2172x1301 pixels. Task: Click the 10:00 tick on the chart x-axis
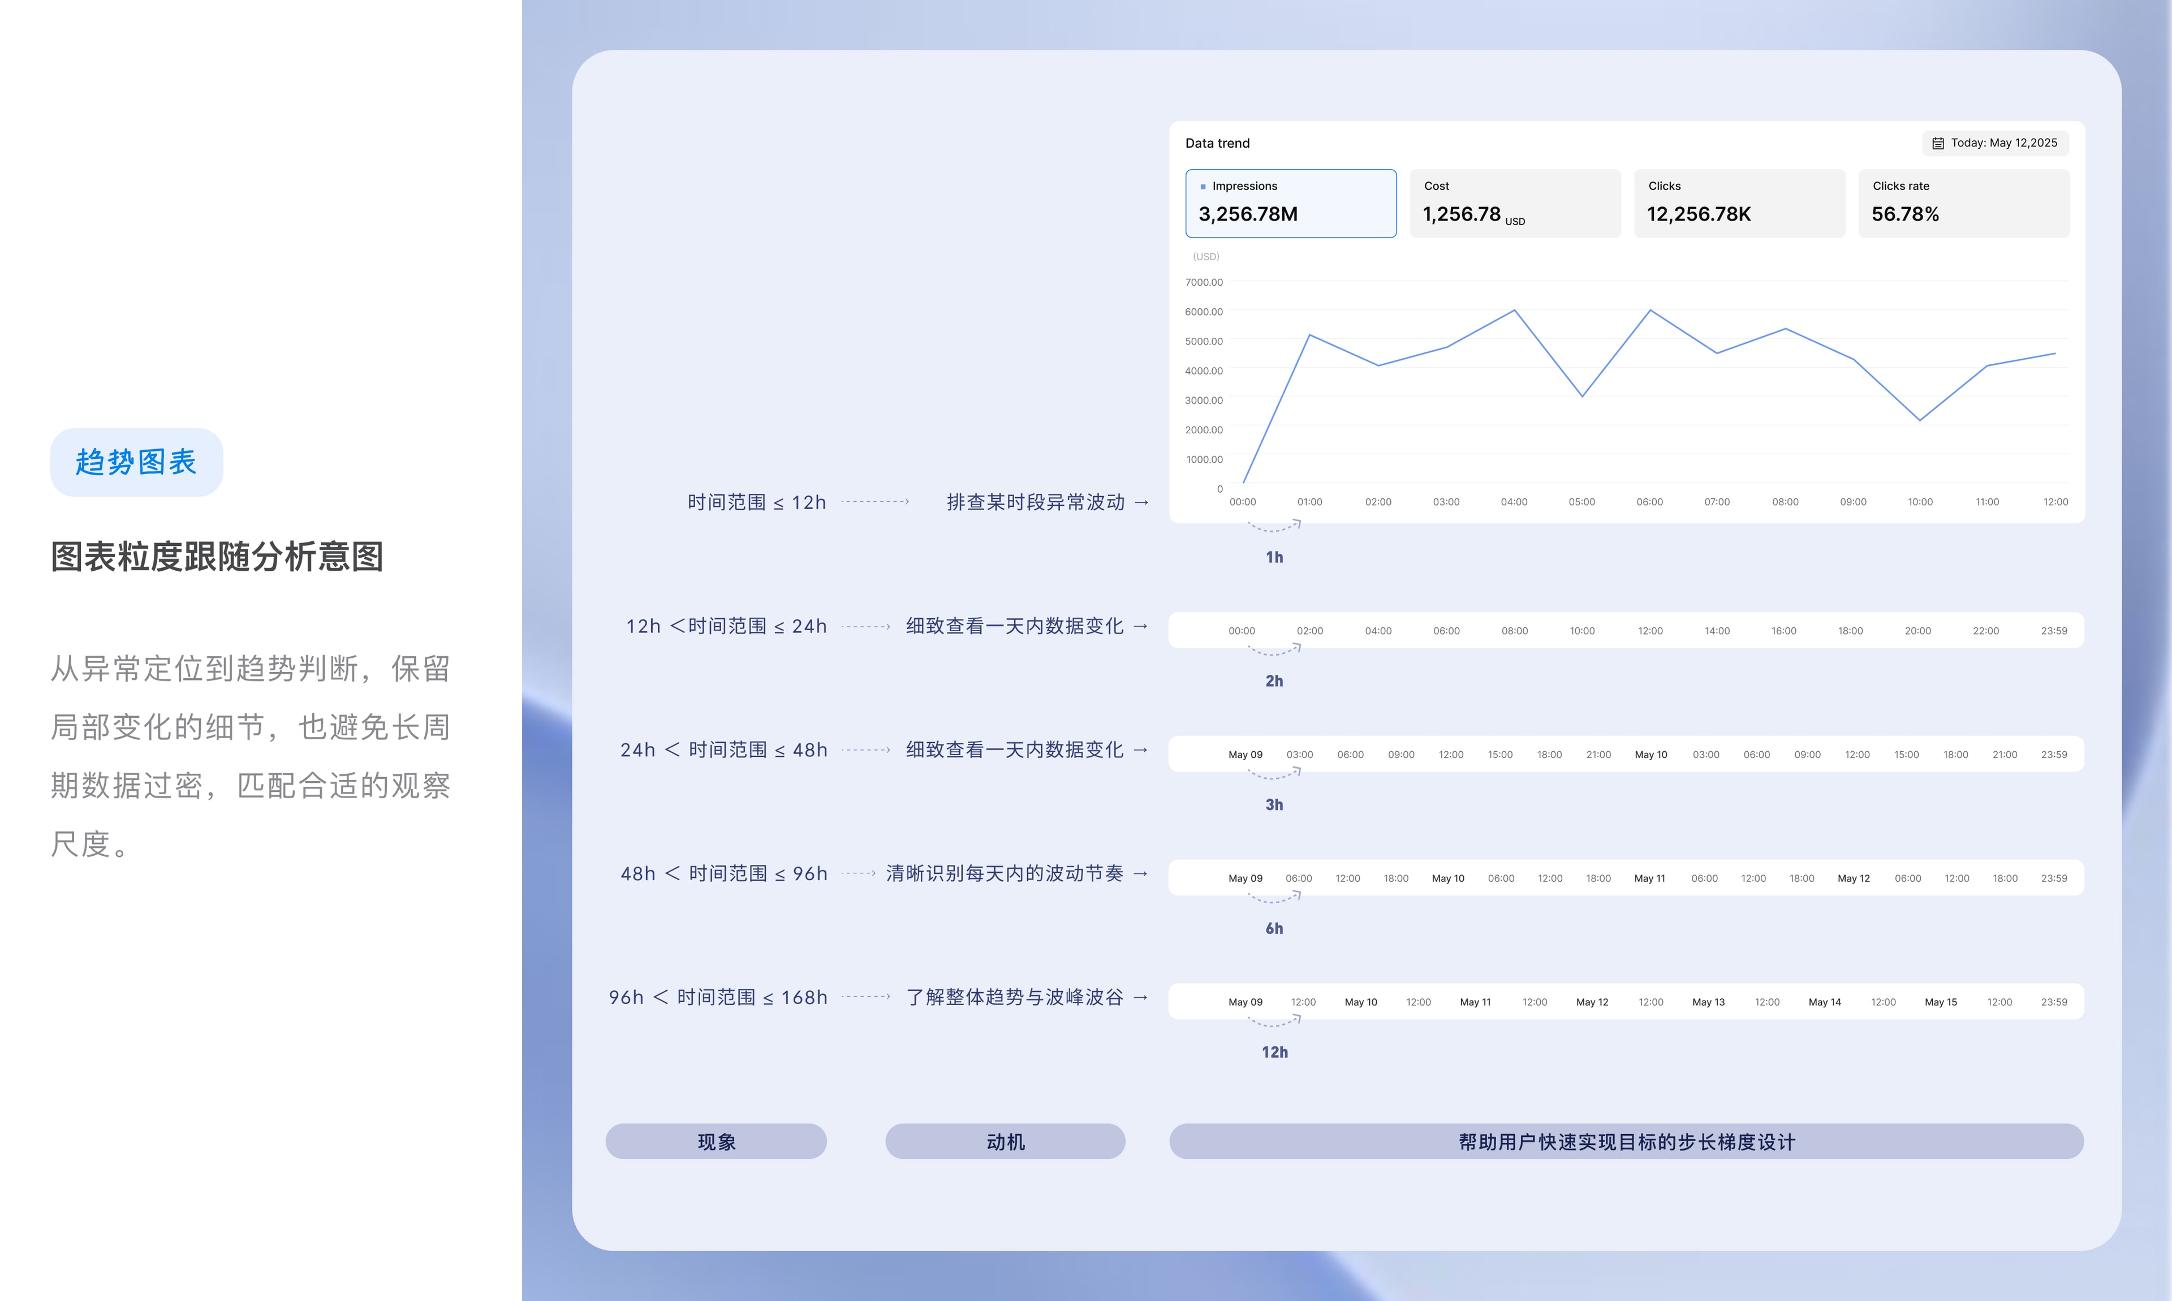(1920, 502)
